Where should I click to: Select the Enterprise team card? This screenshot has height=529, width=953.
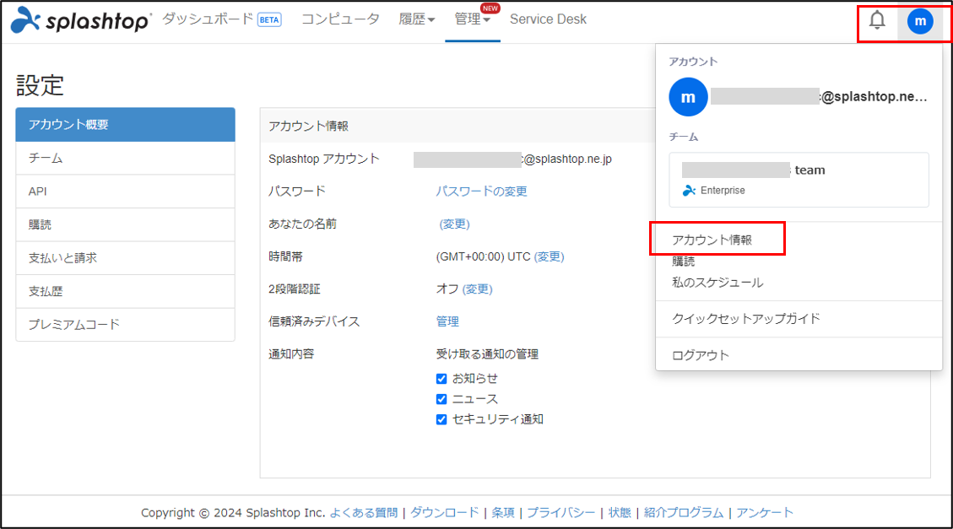(x=799, y=180)
